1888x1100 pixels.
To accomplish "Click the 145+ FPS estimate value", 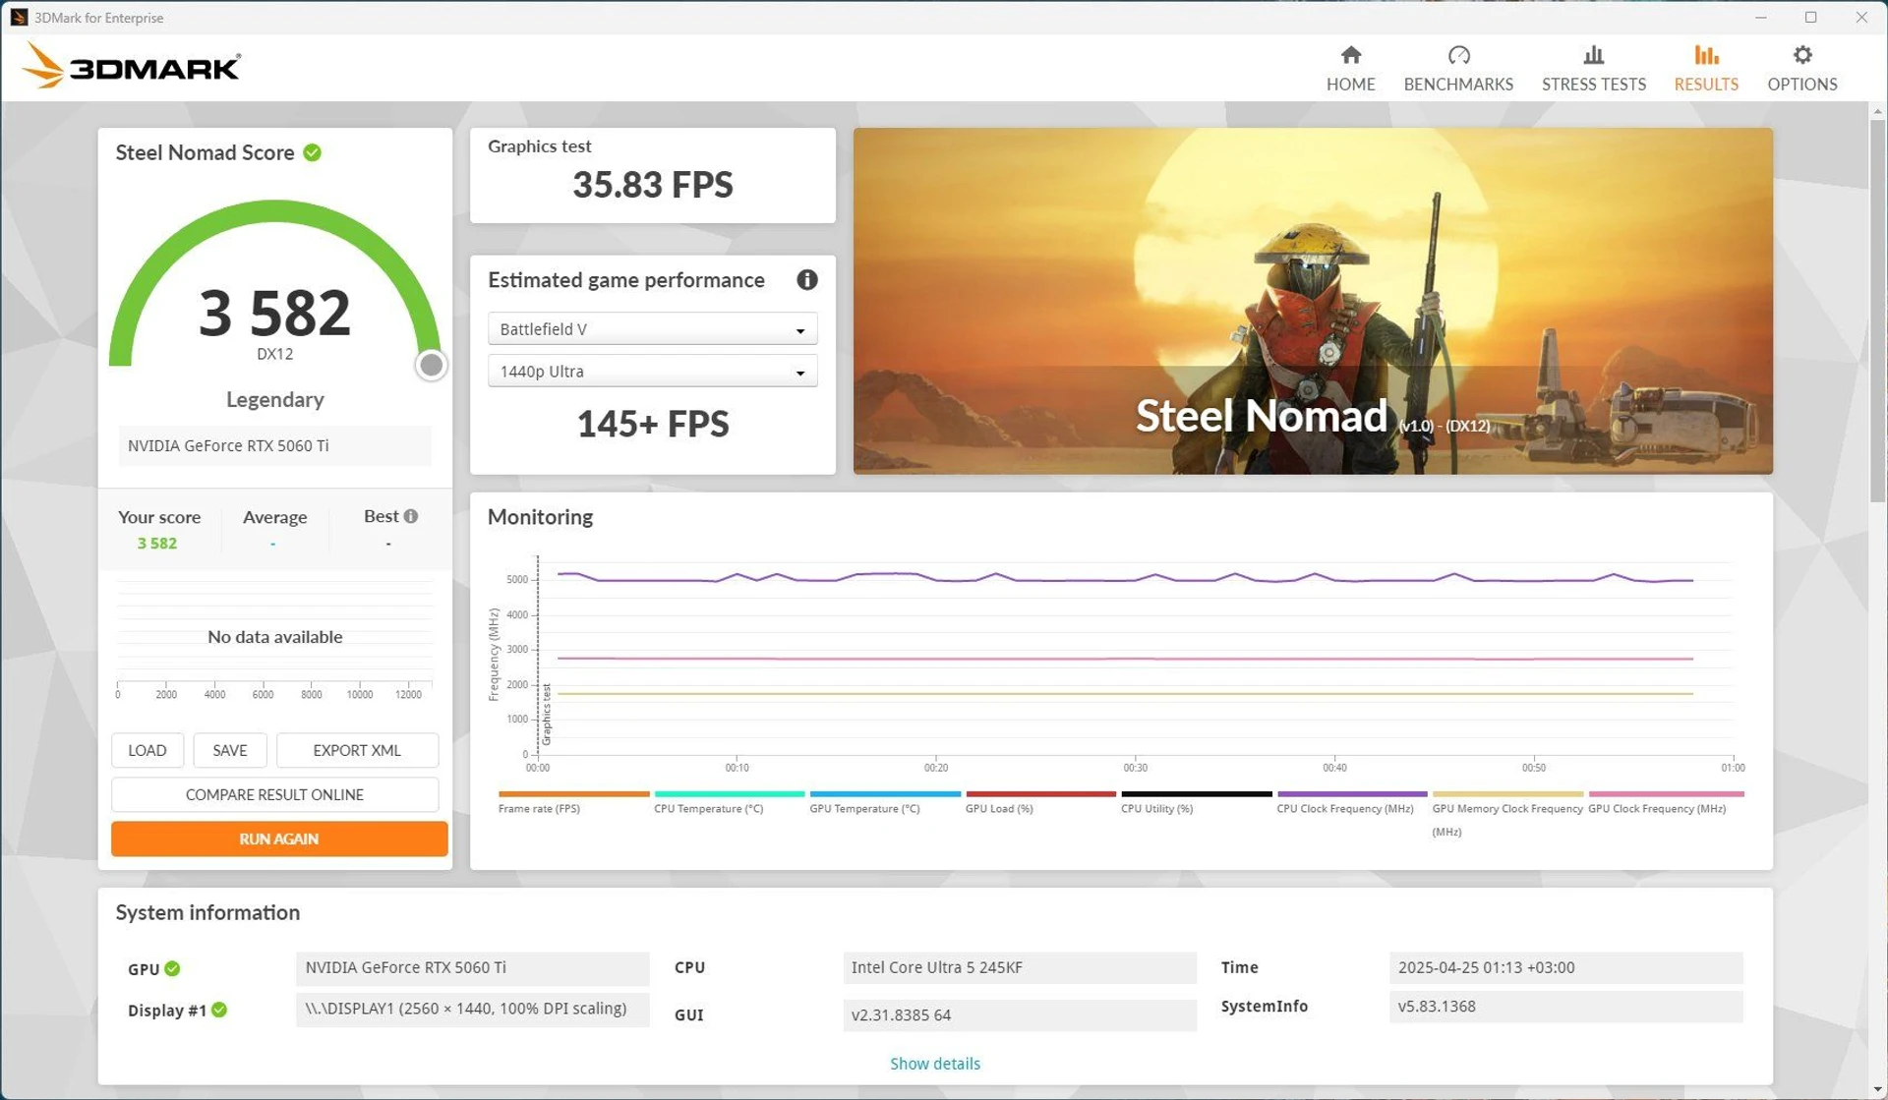I will (652, 424).
